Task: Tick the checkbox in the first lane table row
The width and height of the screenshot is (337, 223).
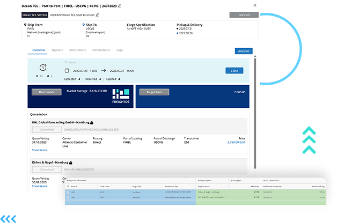Action: [x=68, y=191]
